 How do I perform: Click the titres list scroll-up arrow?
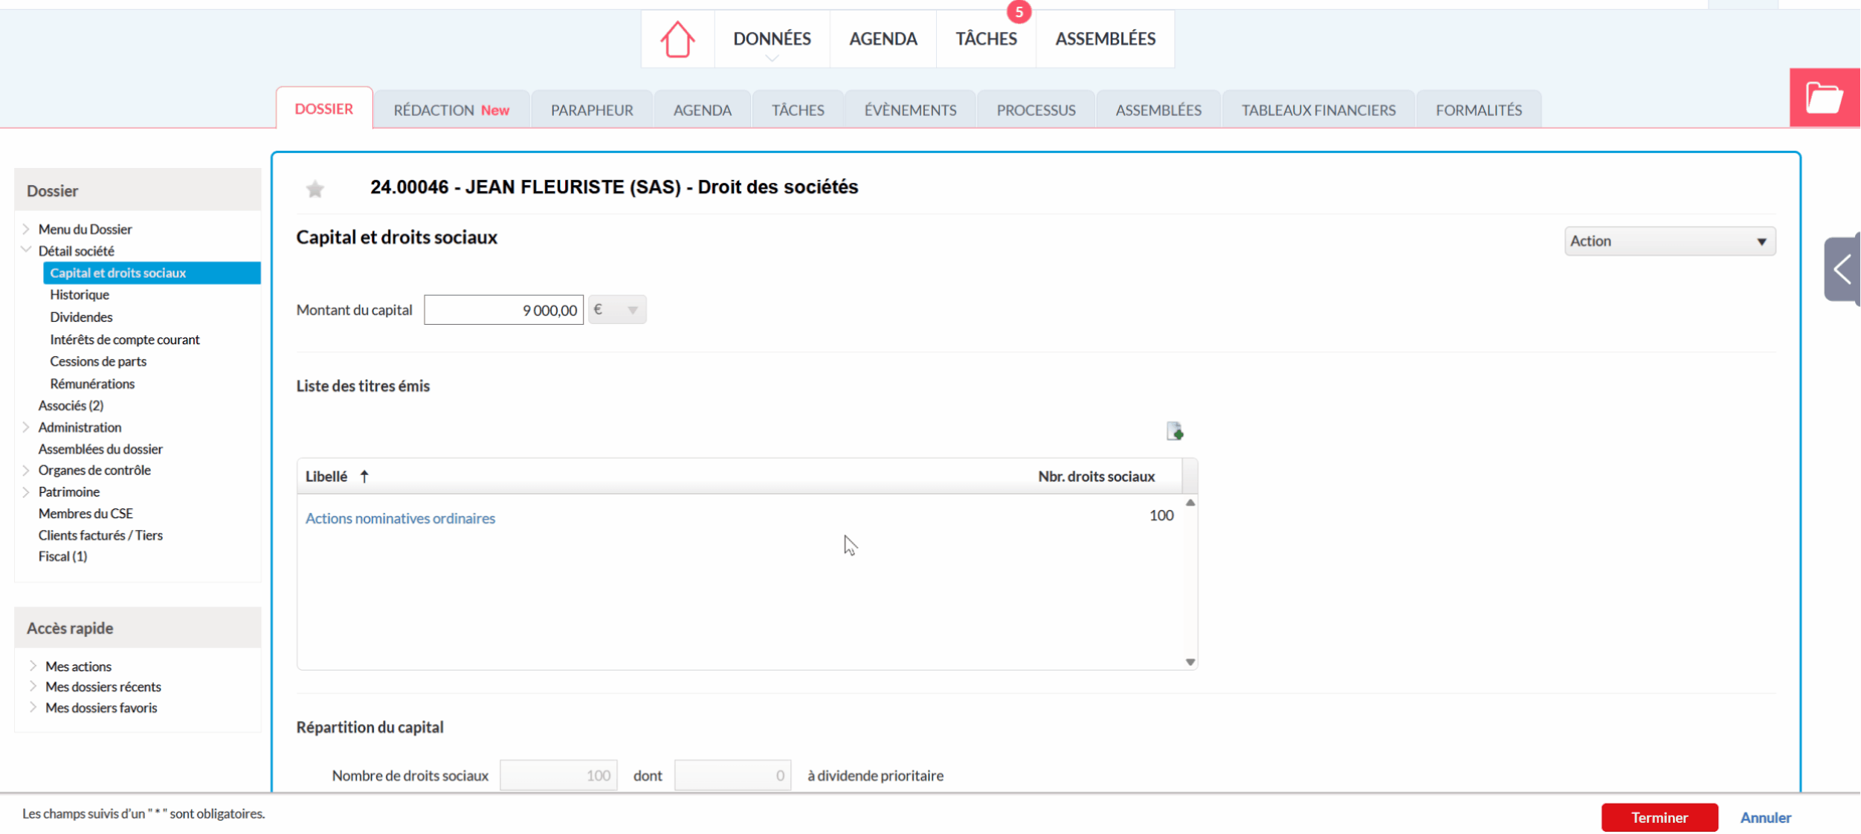pos(1190,503)
